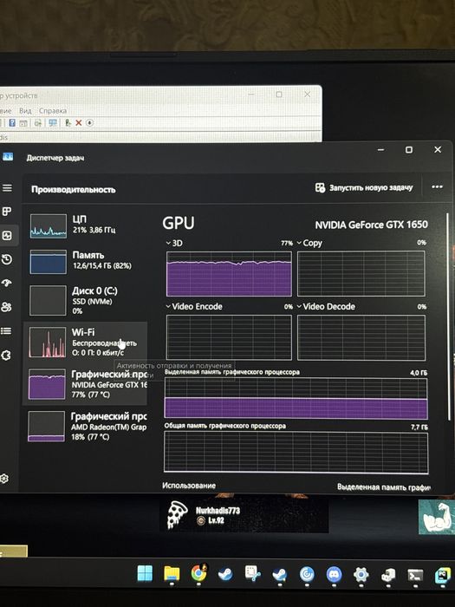Select Память performance entry
The width and height of the screenshot is (455, 607).
pyautogui.click(x=87, y=261)
